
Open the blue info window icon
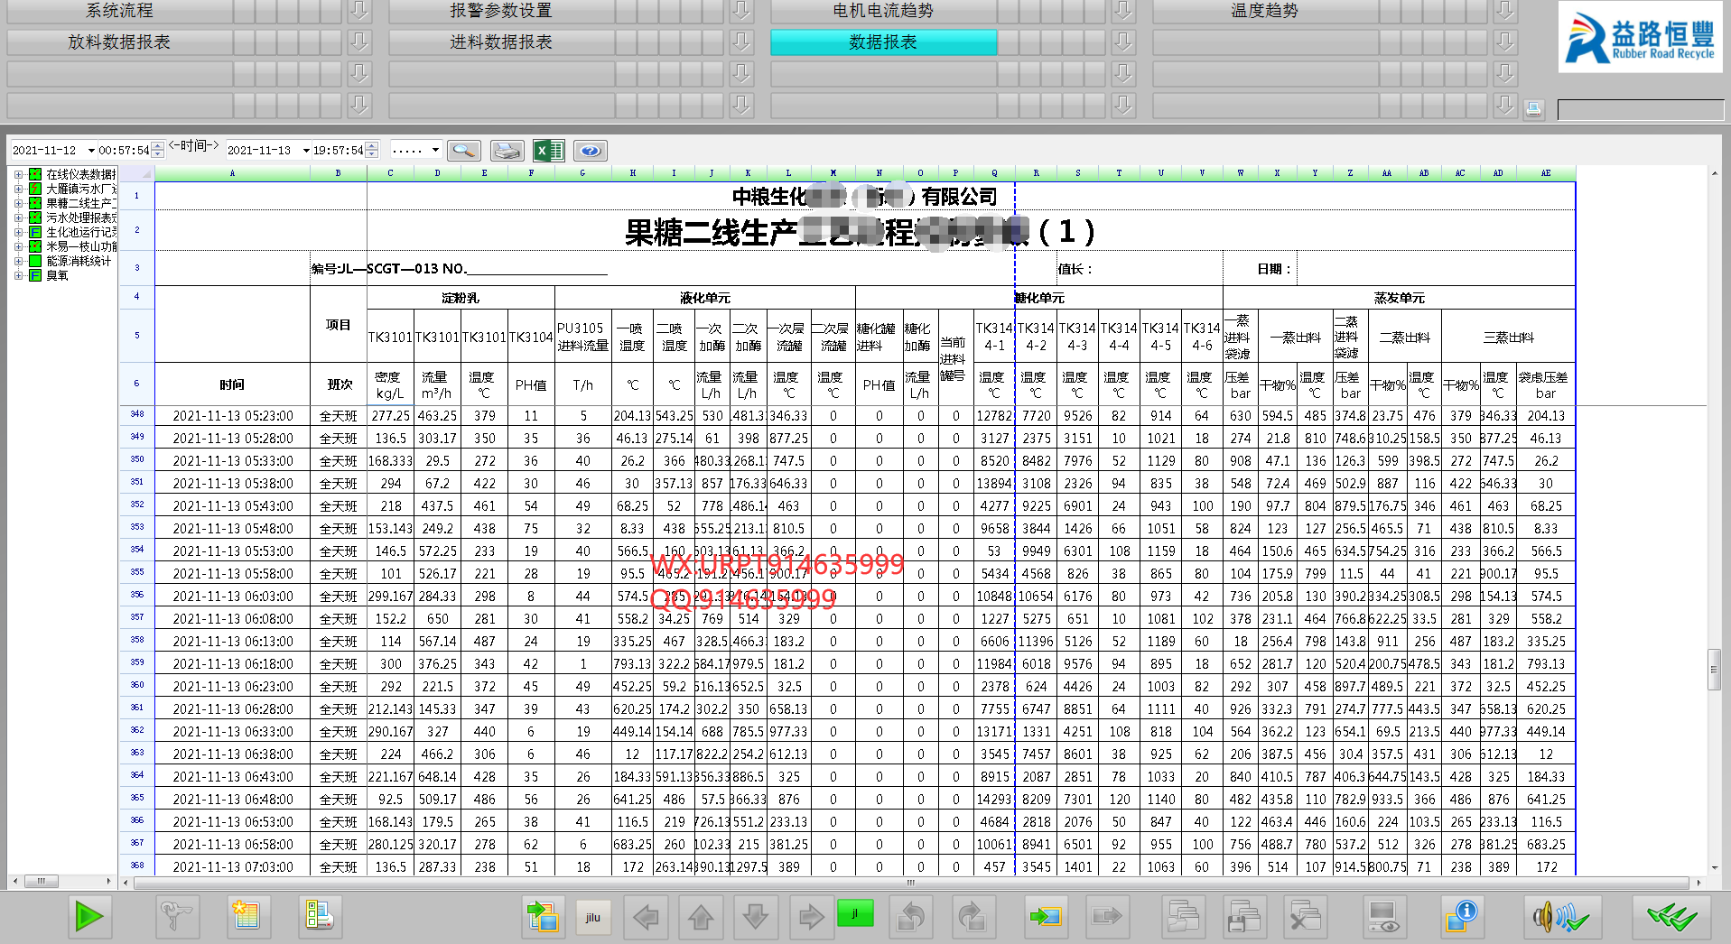click(x=1460, y=917)
